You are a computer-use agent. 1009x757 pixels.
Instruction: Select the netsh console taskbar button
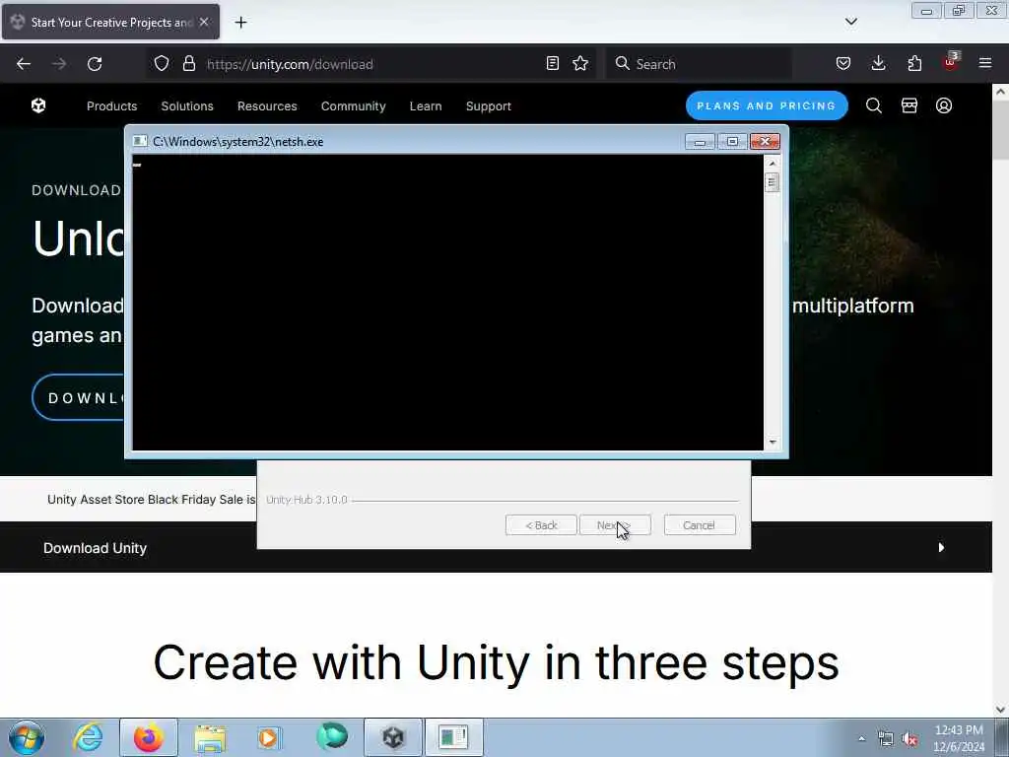click(x=453, y=737)
